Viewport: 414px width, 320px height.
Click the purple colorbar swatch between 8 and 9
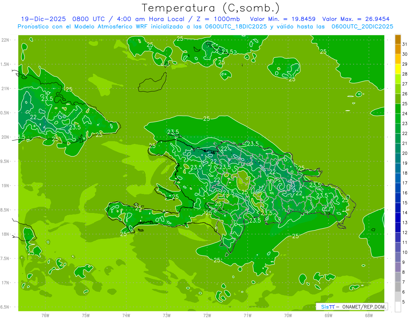398,267
